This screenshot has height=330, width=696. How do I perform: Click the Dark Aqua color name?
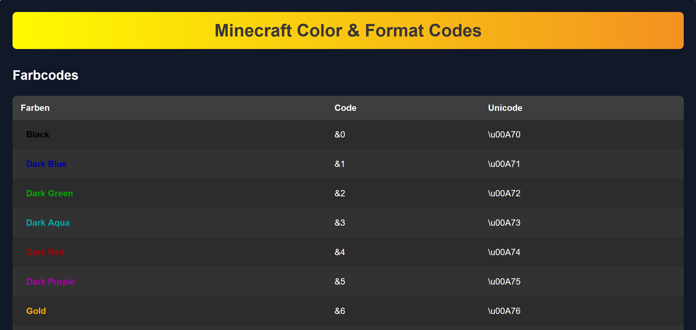click(48, 223)
